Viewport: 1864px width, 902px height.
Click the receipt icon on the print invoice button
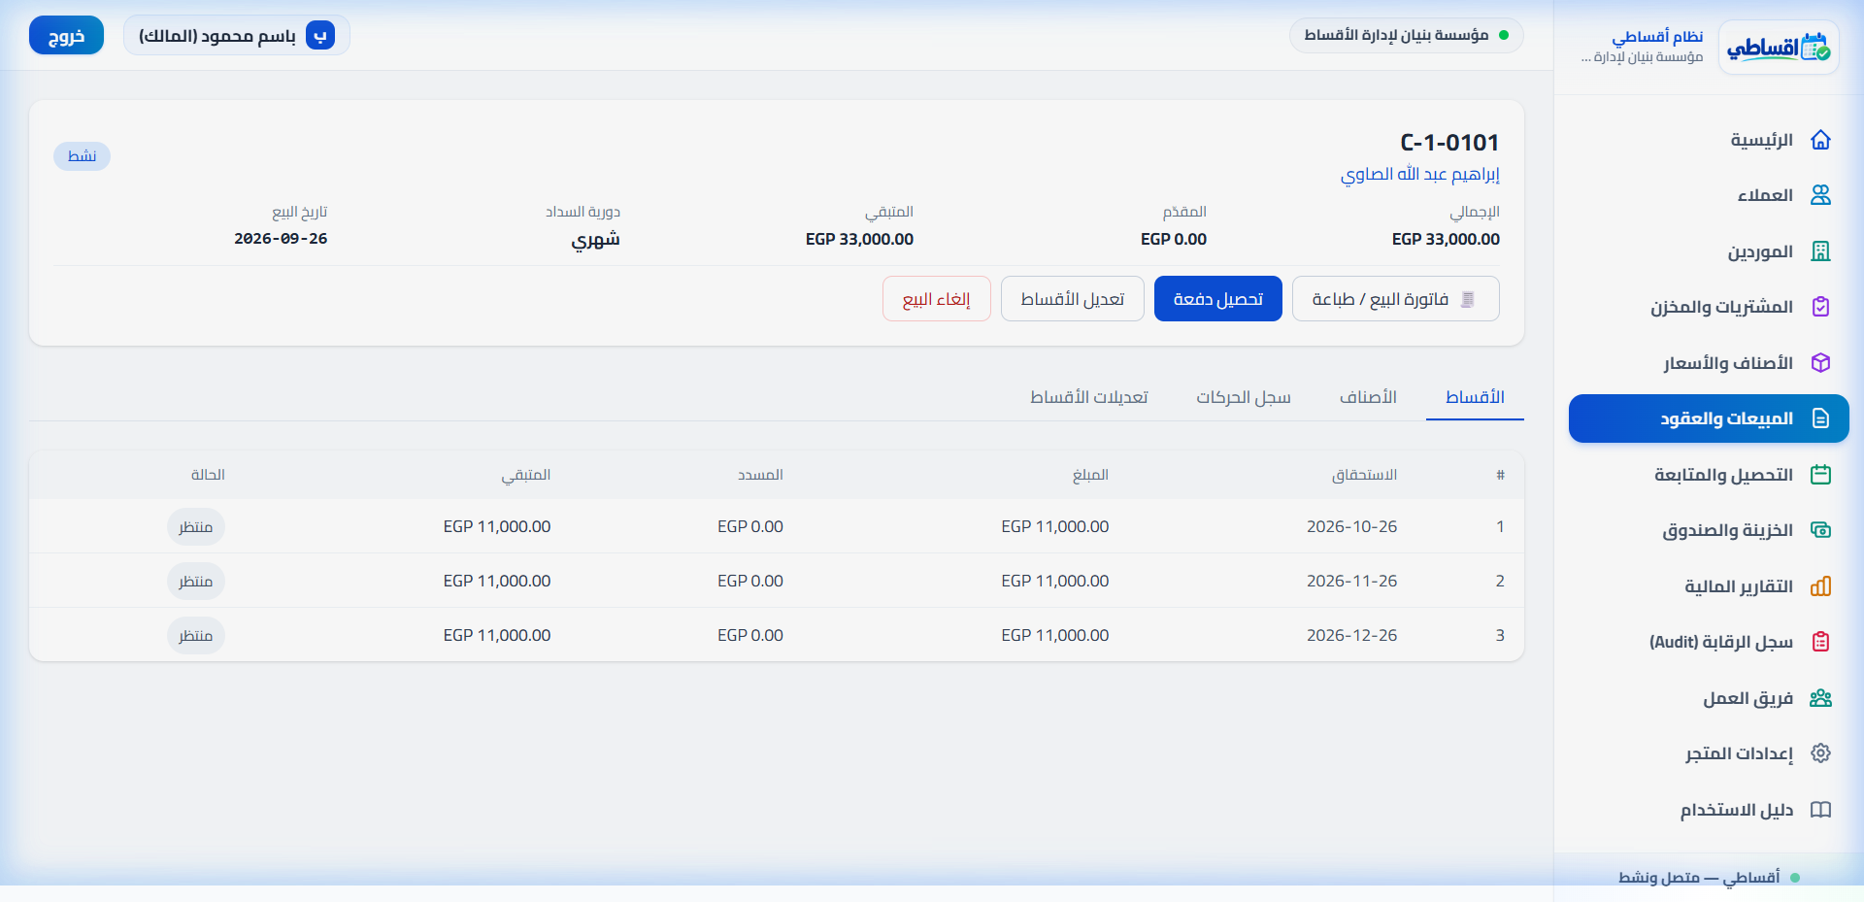point(1468,299)
